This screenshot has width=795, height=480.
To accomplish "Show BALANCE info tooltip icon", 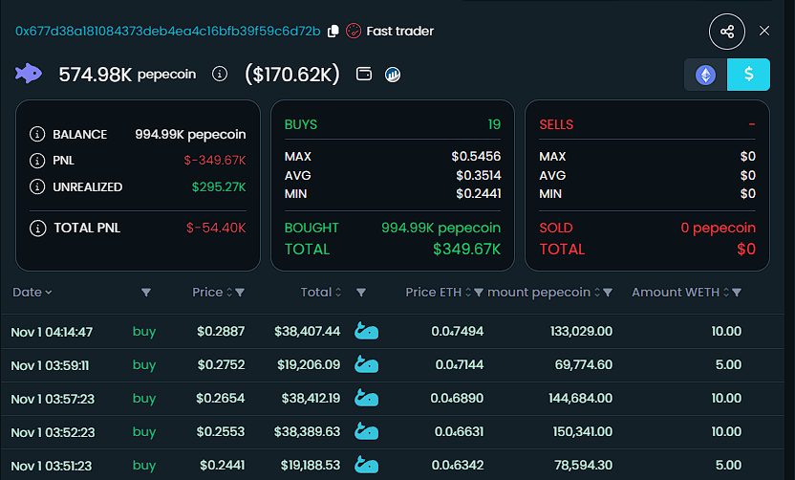I will coord(37,134).
